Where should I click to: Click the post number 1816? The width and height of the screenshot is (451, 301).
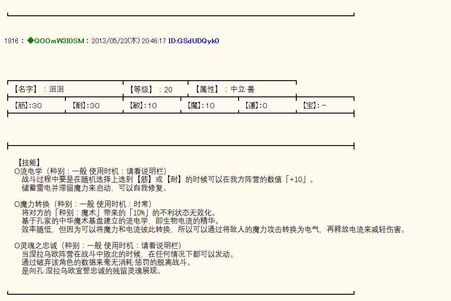tap(11, 41)
